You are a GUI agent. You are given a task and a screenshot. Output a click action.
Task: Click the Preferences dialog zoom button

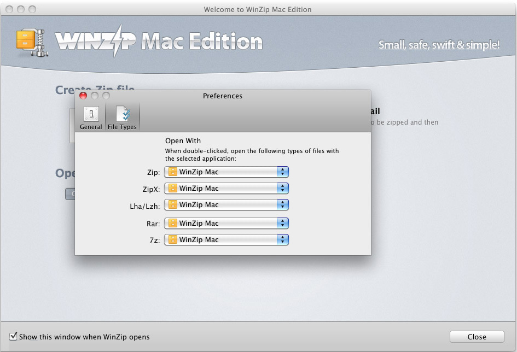point(106,96)
